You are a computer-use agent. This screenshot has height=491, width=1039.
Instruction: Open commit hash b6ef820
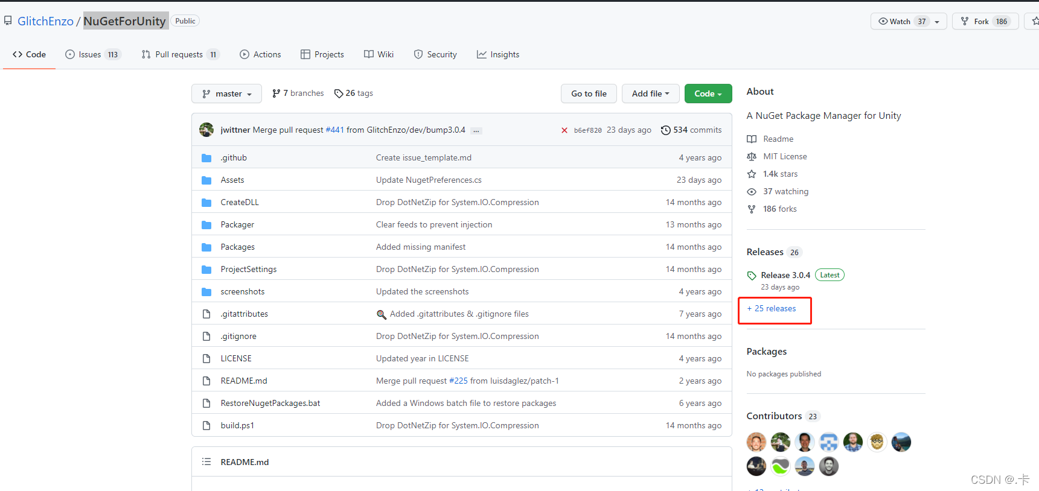pyautogui.click(x=587, y=130)
